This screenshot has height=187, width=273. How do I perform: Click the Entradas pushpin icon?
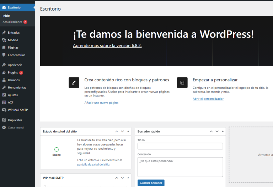(x=4, y=33)
